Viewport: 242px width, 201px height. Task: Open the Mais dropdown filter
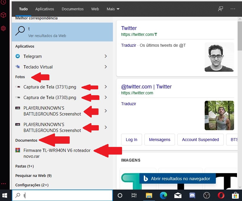[x=113, y=9]
